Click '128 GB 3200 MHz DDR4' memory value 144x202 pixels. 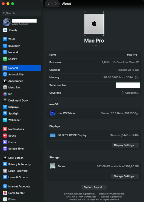click(x=118, y=77)
